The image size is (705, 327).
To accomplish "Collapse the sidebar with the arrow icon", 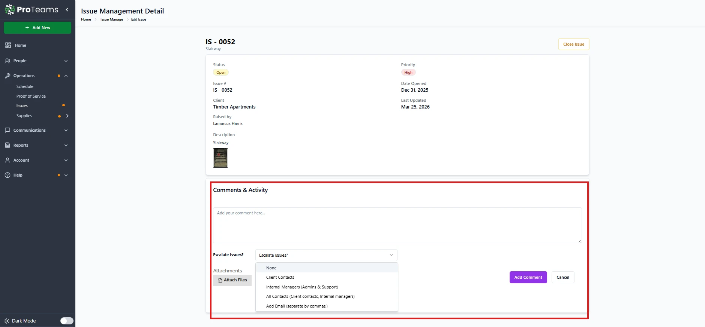I will (x=67, y=10).
